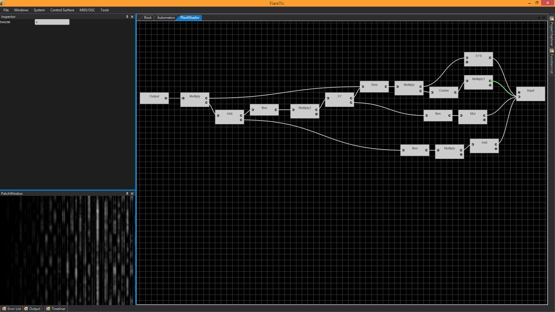Select the Input node

tap(531, 94)
